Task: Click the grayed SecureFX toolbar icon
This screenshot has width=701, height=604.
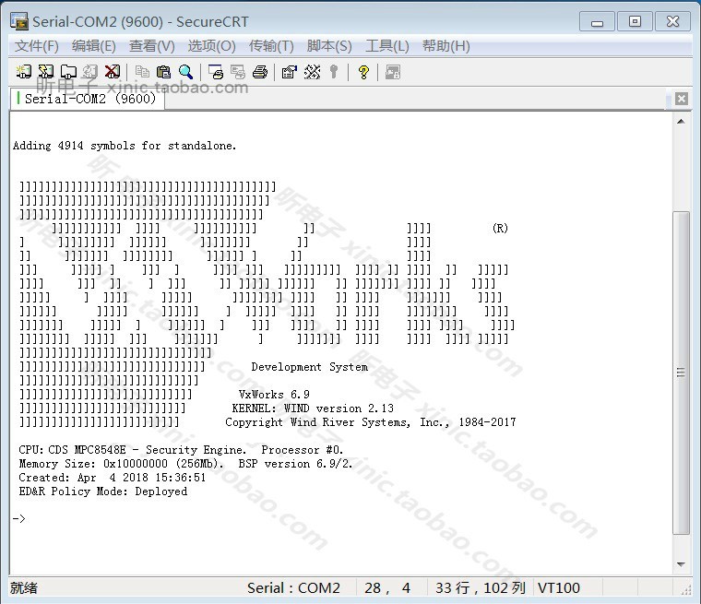Action: point(393,72)
